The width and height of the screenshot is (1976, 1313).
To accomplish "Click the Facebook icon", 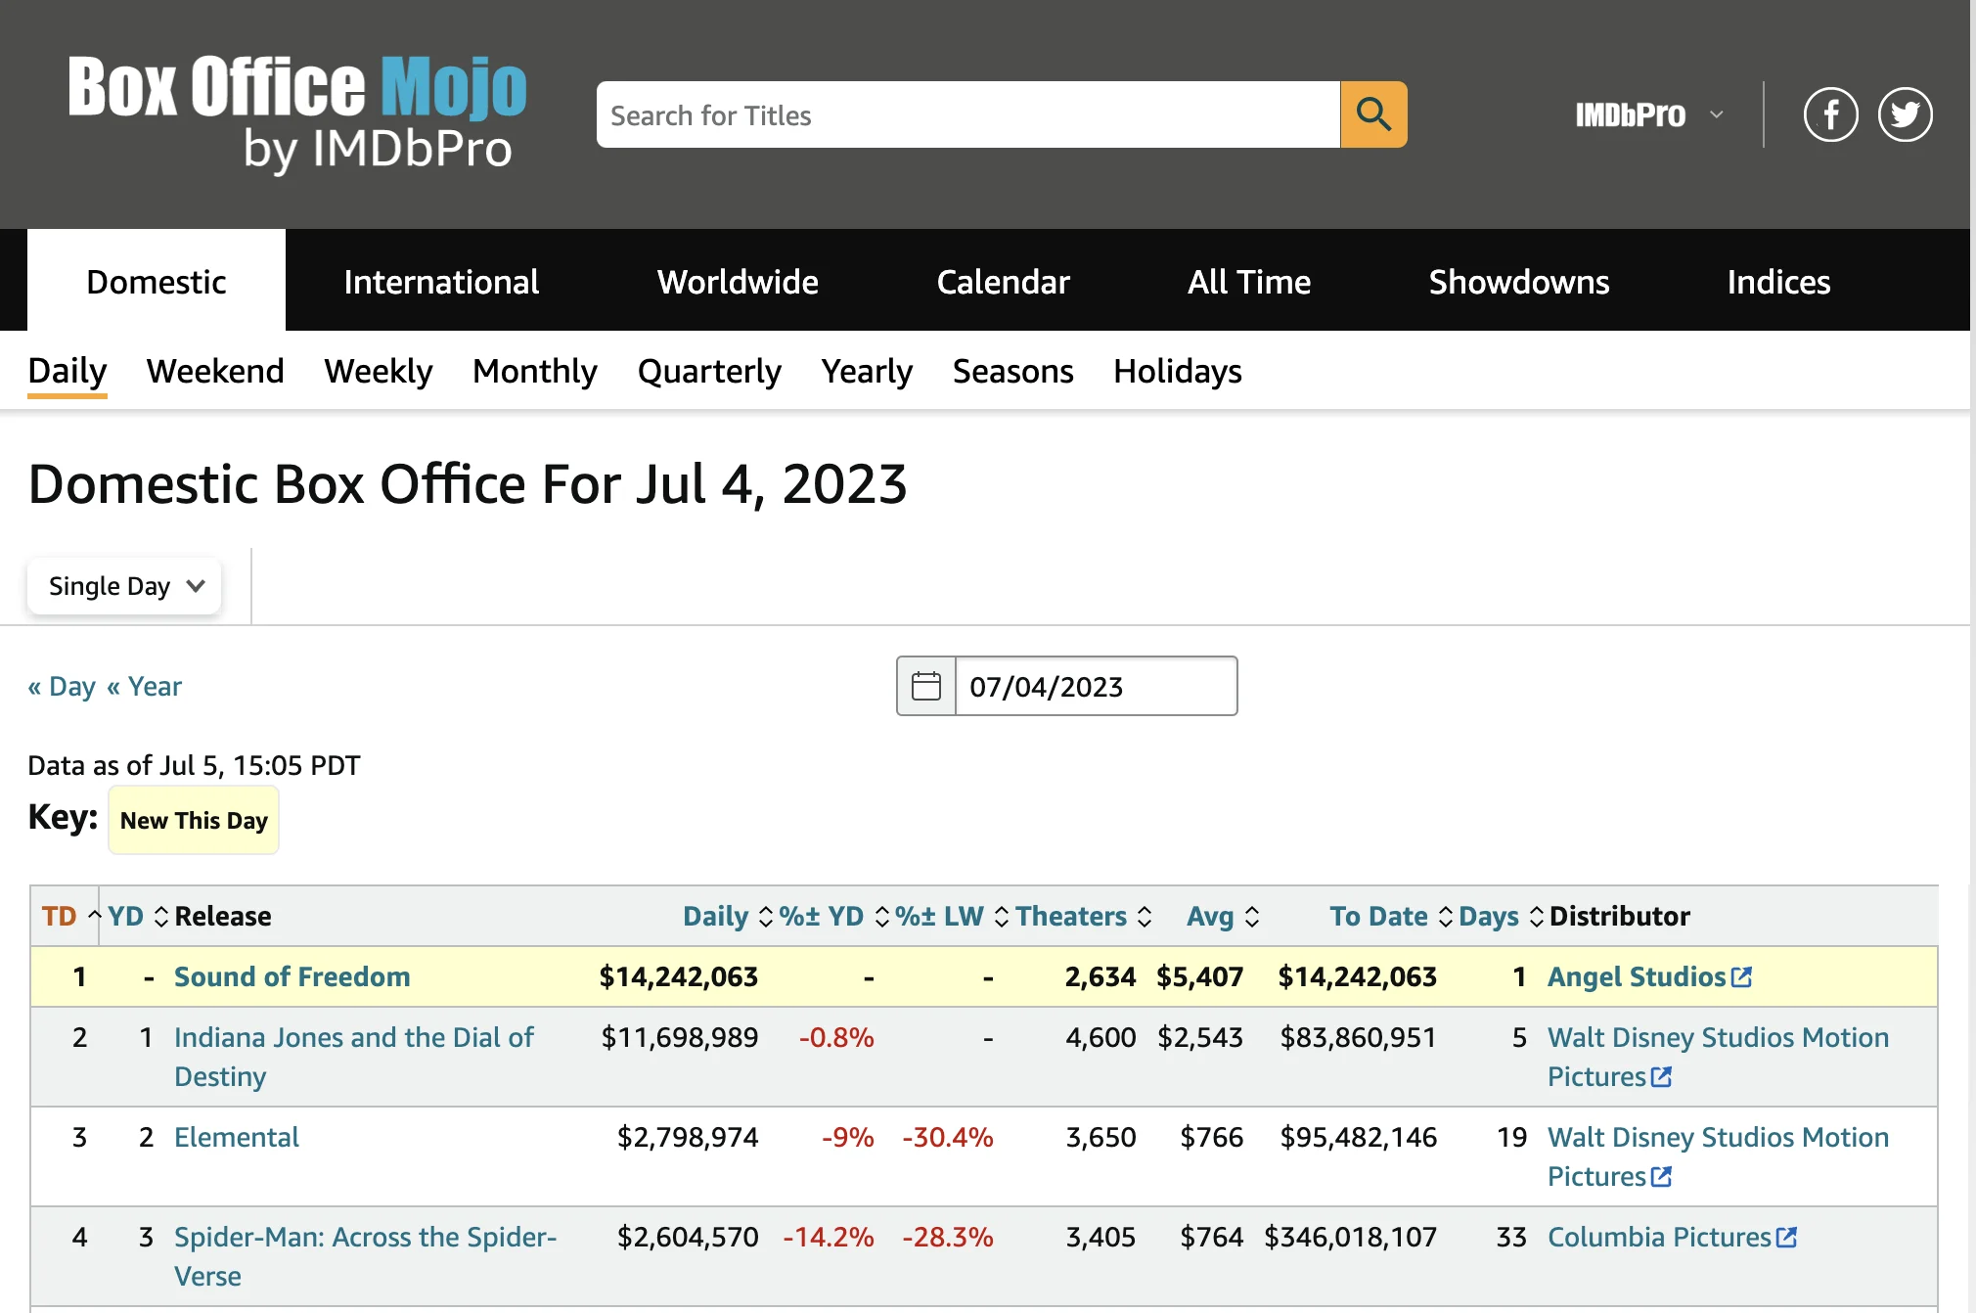I will (1831, 113).
